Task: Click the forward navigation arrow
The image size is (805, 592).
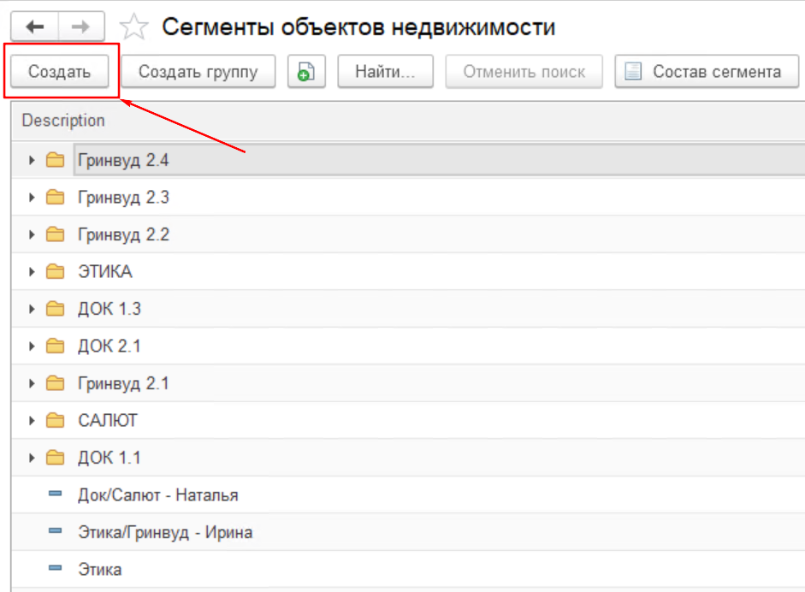Action: [x=81, y=27]
